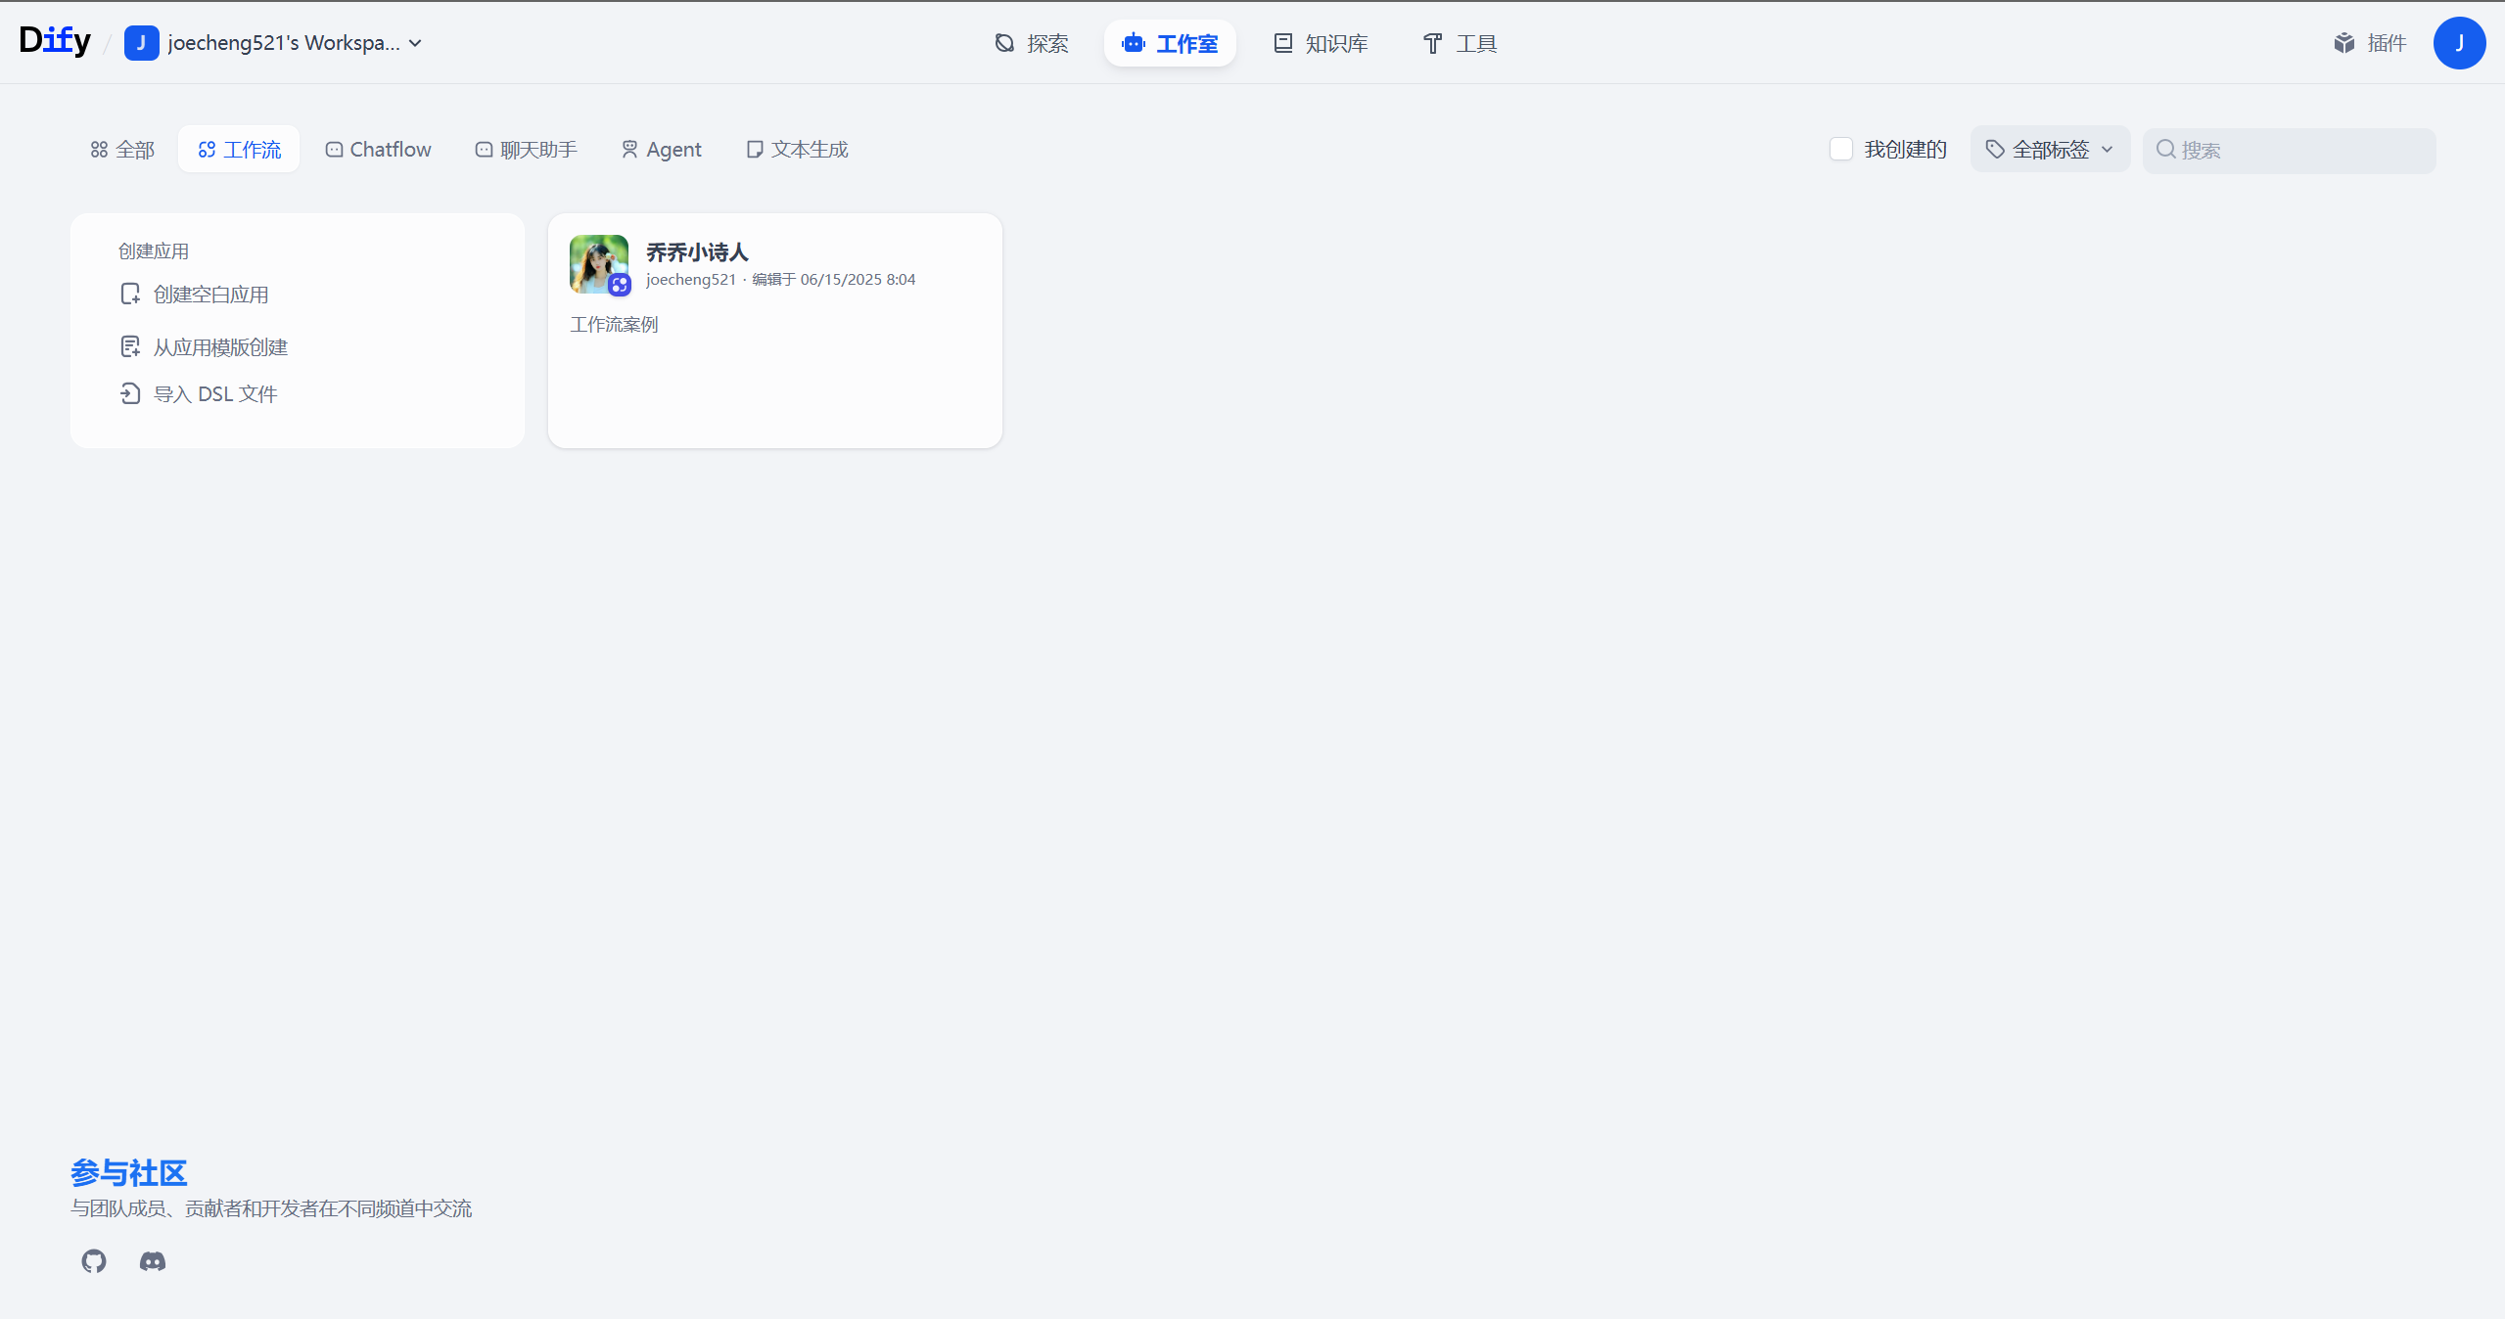This screenshot has height=1319, width=2505.
Task: Click the Dify logo
Action: pyautogui.click(x=55, y=41)
